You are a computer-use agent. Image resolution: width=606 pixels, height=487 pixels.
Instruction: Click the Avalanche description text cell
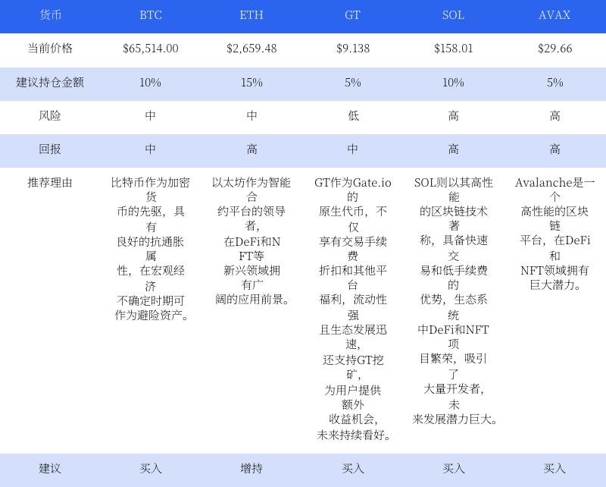[x=554, y=234]
